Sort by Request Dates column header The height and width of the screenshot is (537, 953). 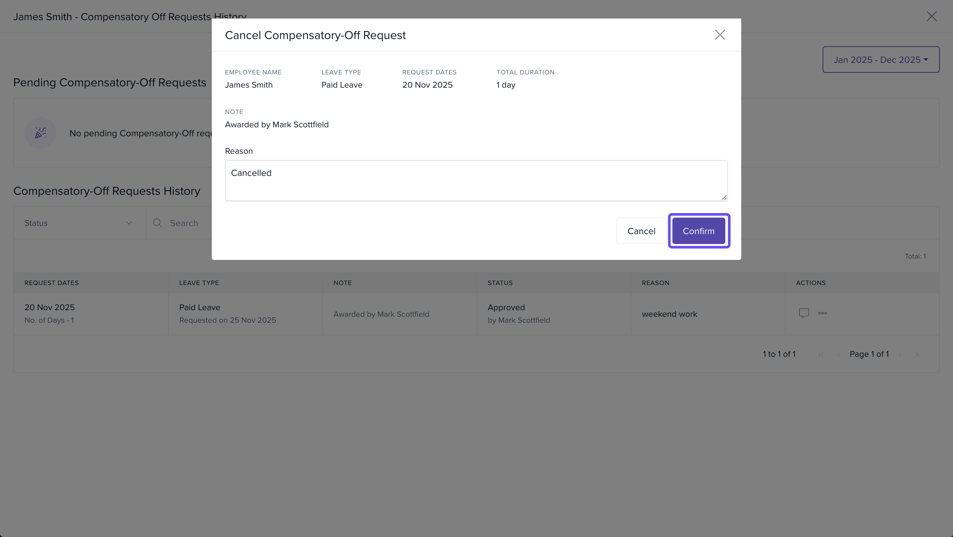52,283
